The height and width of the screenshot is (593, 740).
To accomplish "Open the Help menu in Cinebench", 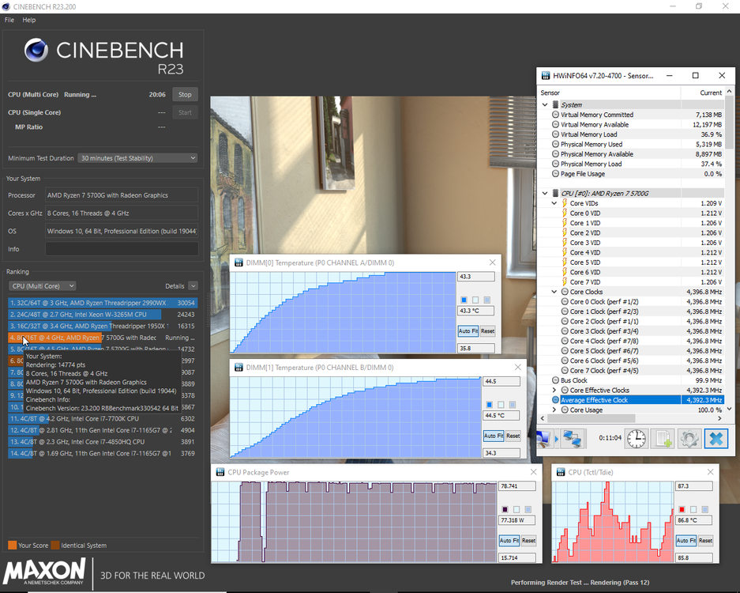I will click(x=28, y=20).
